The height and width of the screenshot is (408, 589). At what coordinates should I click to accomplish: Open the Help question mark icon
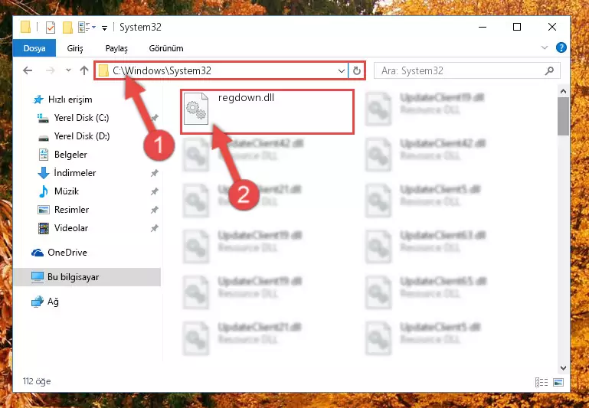[x=561, y=47]
